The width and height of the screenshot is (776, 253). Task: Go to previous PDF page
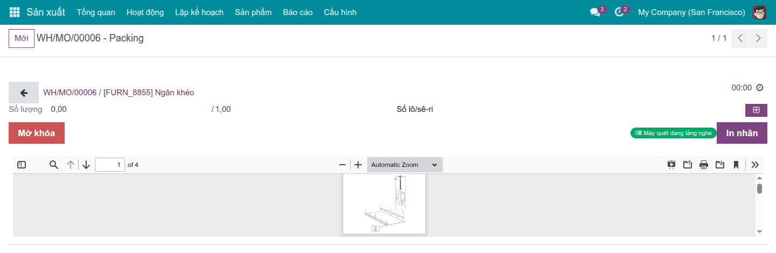[70, 165]
